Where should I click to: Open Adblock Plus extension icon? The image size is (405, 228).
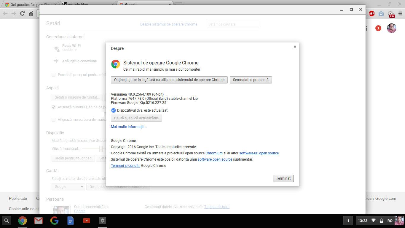click(x=371, y=13)
